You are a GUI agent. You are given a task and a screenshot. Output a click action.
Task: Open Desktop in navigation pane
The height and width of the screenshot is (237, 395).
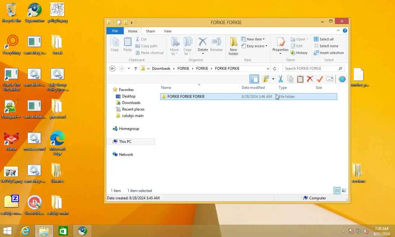point(126,96)
